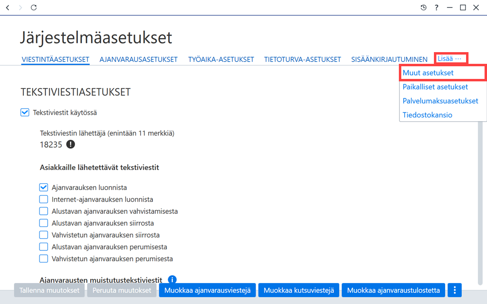Choose Paikalliset asetukset menu entry
This screenshot has width=487, height=304.
[x=443, y=87]
